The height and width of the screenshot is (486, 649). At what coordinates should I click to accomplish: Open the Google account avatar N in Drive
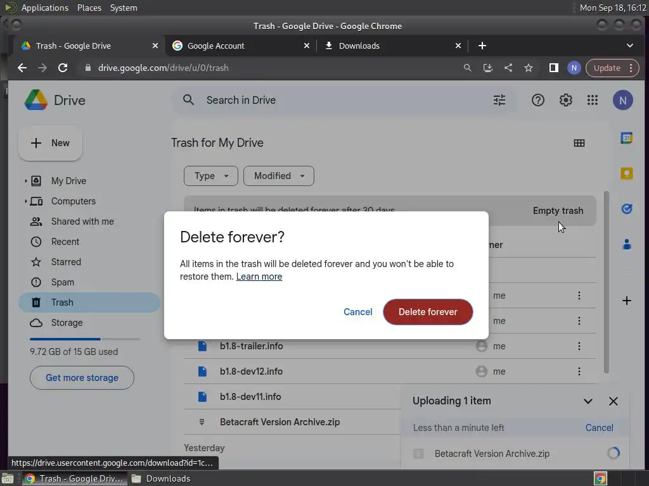coord(622,100)
